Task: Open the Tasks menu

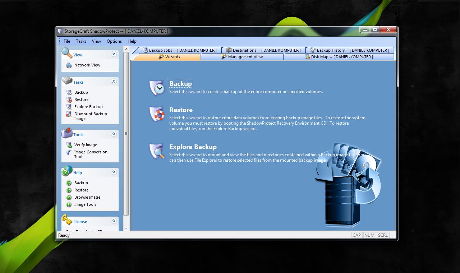Action: click(x=81, y=41)
